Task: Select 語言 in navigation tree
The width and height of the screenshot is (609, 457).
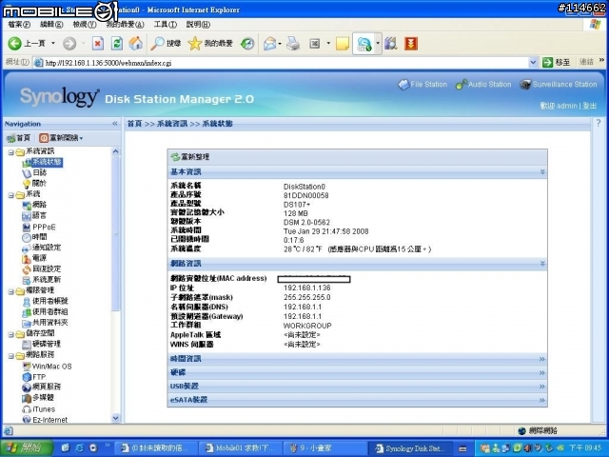Action: coord(39,215)
